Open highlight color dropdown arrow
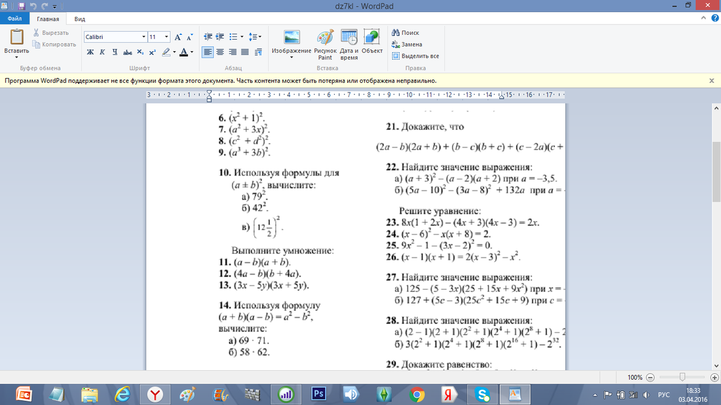This screenshot has height=405, width=721. click(174, 52)
